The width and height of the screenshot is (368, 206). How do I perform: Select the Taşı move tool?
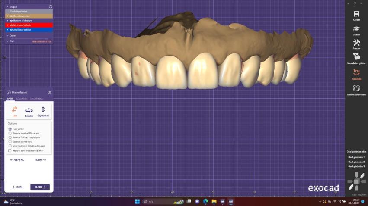(14, 111)
